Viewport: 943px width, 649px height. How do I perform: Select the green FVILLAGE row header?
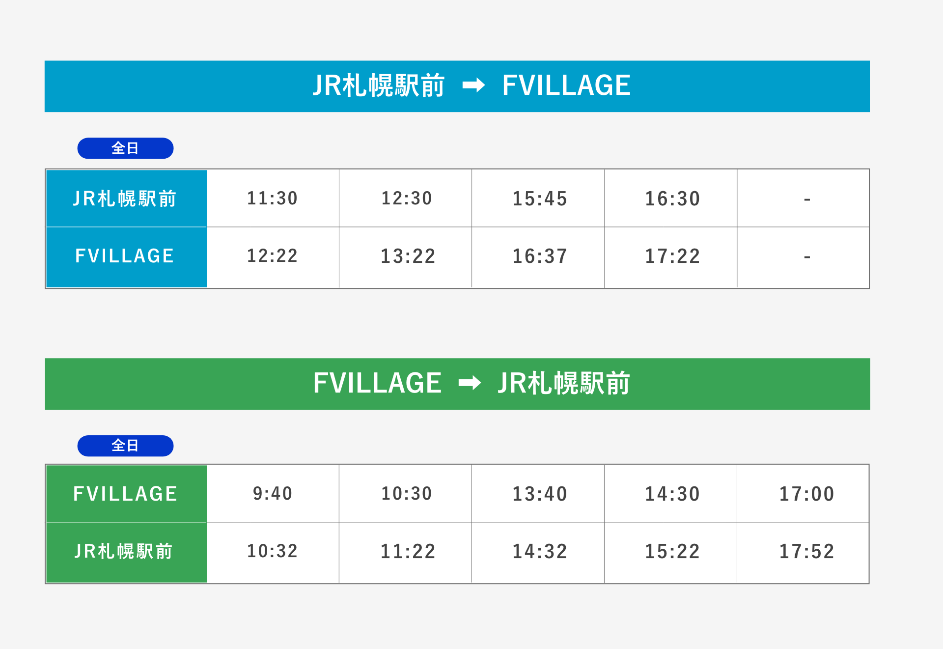126,494
